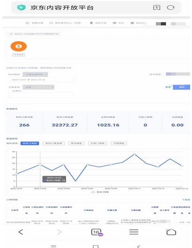Focus the article ID text field
This screenshot has width=192, height=248.
click(41, 95)
